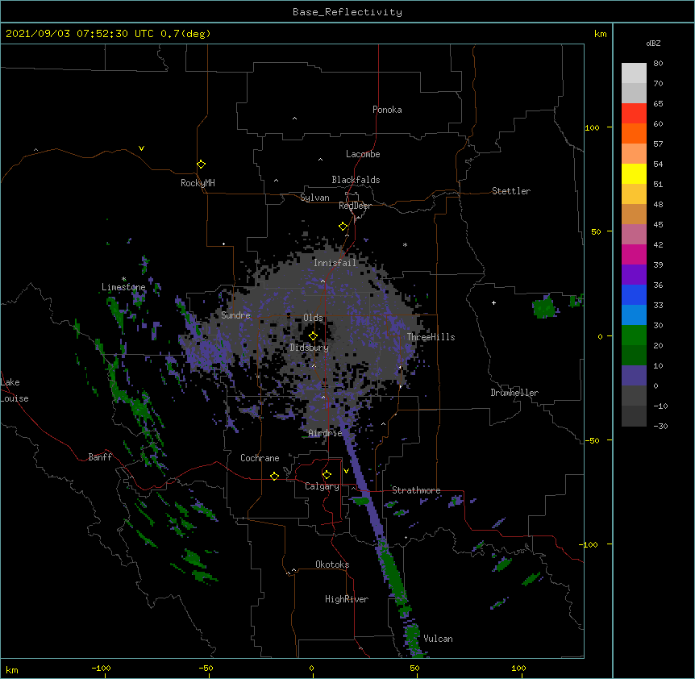Click the Sylvan label
Image resolution: width=695 pixels, height=679 pixels.
point(314,198)
